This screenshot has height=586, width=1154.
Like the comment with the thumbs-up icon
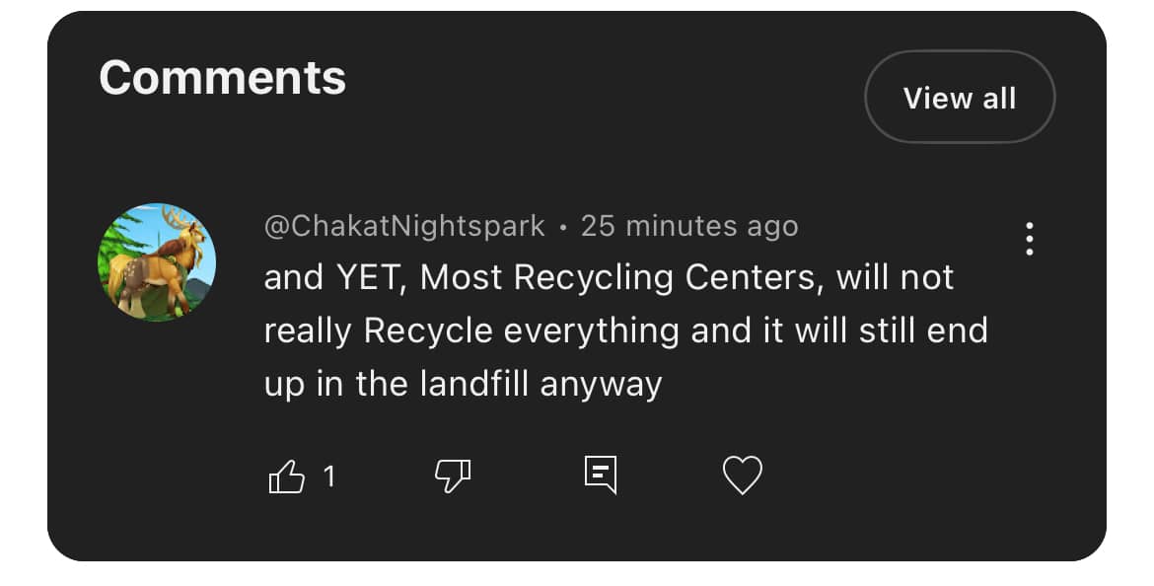pyautogui.click(x=287, y=477)
